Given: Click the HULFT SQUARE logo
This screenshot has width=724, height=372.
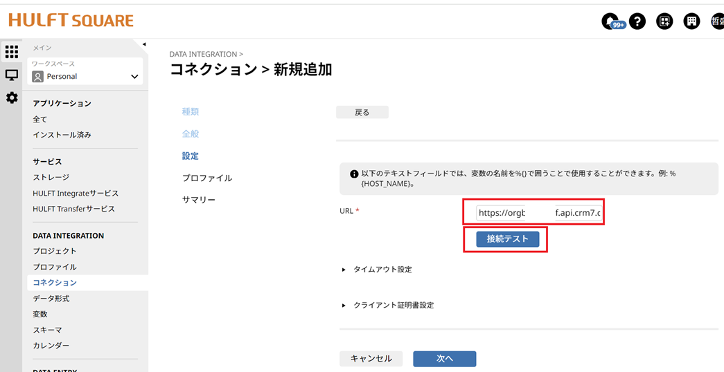Looking at the screenshot, I should click(71, 20).
